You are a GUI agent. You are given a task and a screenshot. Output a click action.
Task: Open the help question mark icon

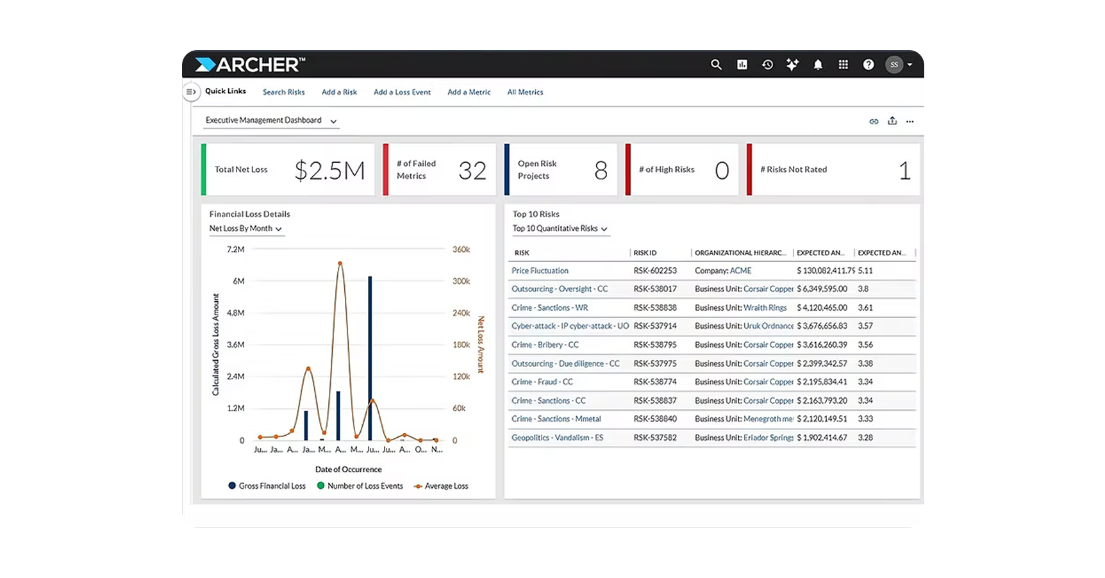[868, 65]
